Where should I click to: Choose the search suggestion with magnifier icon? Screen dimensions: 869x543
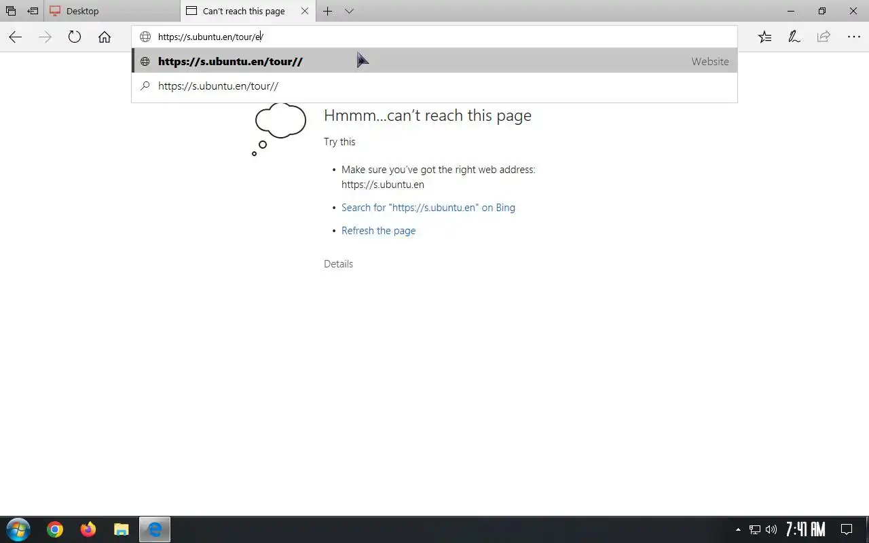click(434, 86)
